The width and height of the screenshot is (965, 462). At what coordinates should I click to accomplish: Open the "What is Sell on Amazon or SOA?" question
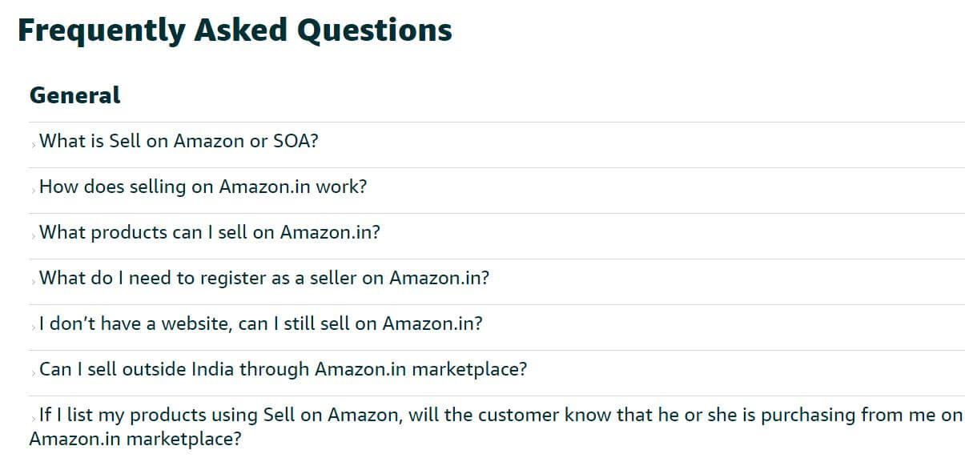178,140
